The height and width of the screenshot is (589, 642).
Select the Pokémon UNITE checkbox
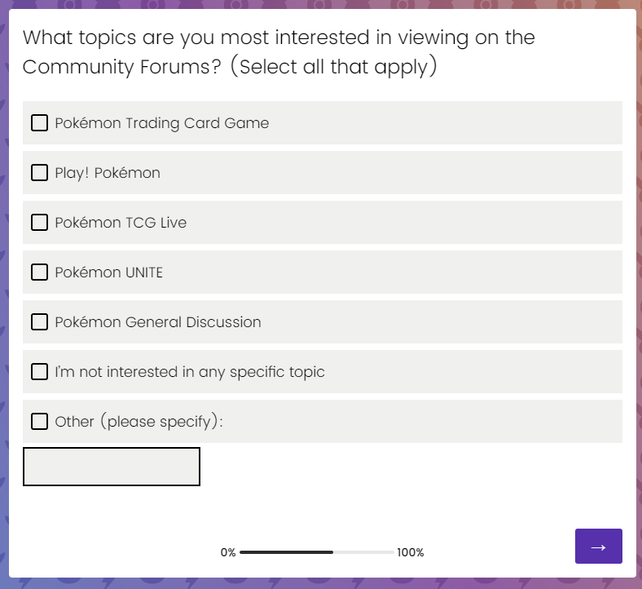click(x=39, y=272)
